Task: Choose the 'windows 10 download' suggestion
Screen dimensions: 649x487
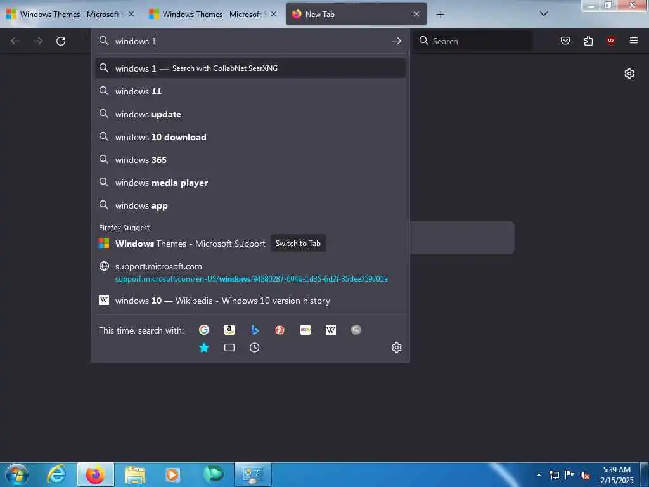Action: click(250, 137)
